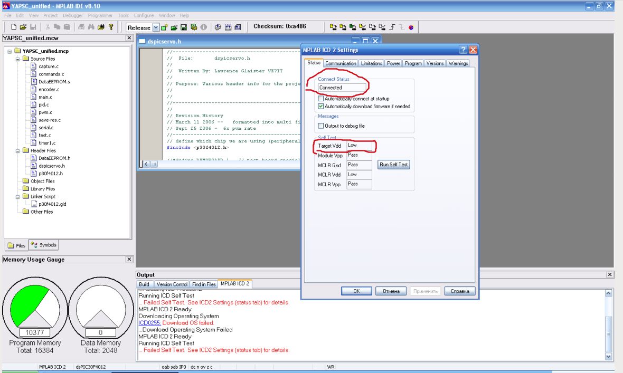
Task: Click the Open Project green folder icon
Action: point(174,27)
